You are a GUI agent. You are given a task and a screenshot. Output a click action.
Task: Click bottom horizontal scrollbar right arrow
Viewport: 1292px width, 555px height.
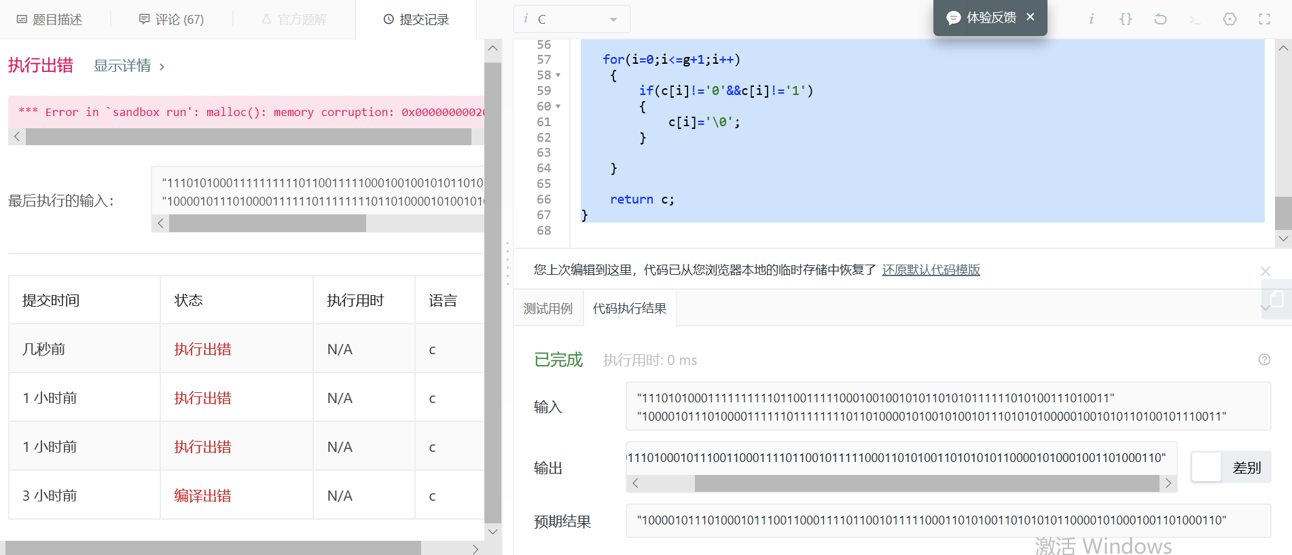click(x=475, y=548)
